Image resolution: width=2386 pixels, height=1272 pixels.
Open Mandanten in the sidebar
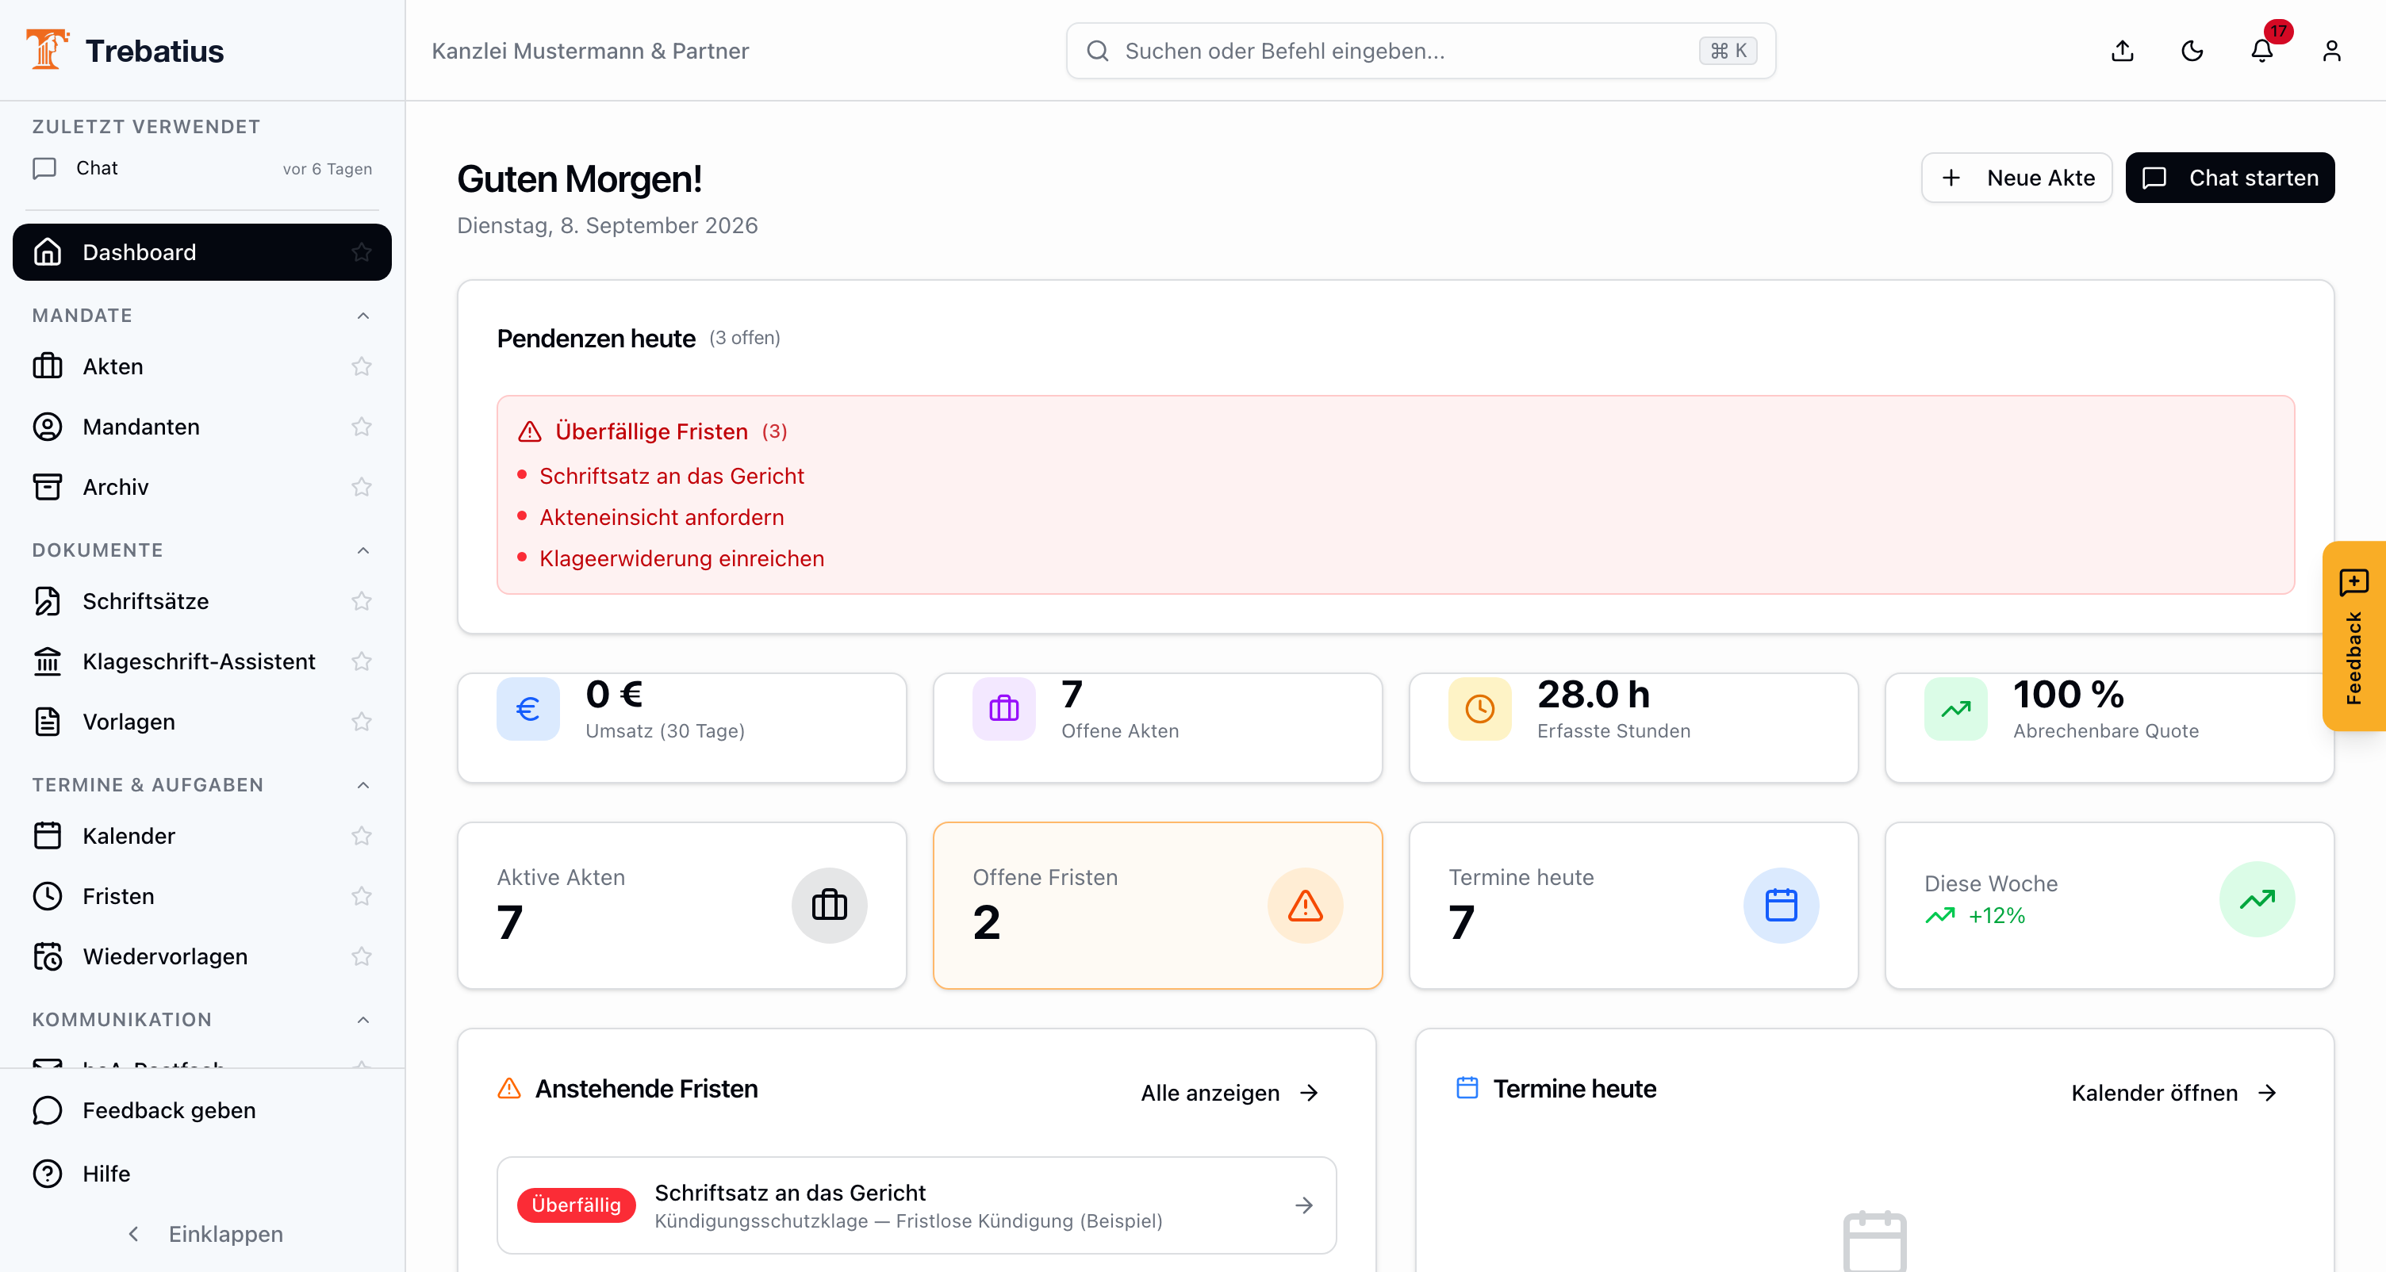(x=202, y=427)
